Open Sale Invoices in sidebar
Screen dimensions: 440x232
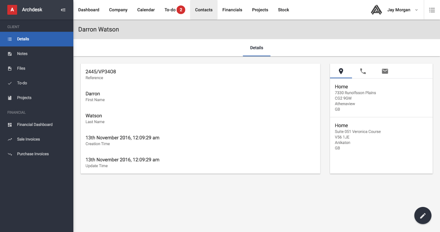coord(37,139)
